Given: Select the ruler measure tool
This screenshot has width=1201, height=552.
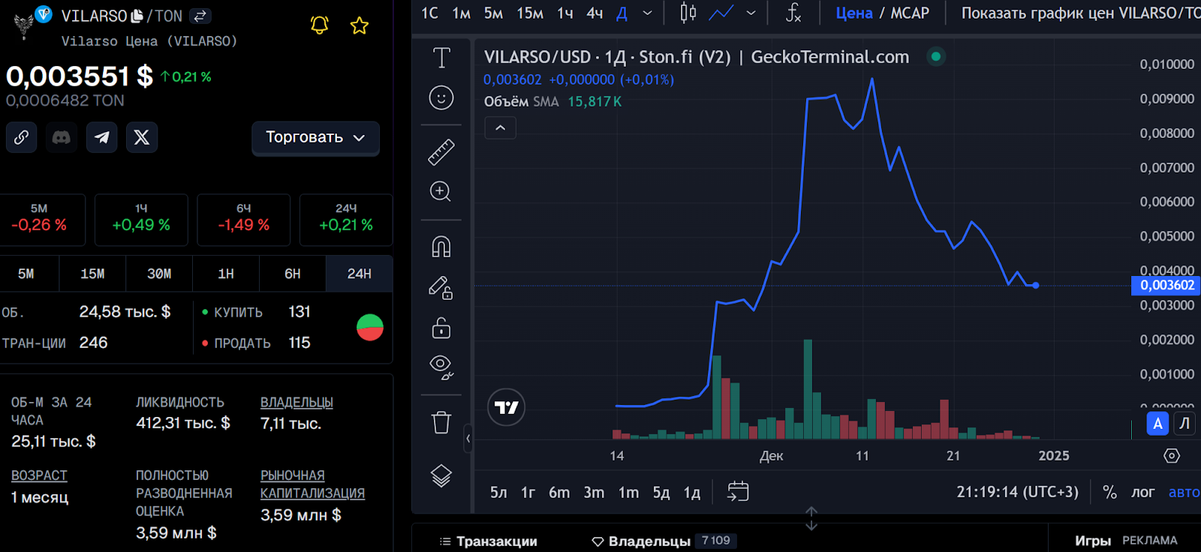Looking at the screenshot, I should [441, 152].
